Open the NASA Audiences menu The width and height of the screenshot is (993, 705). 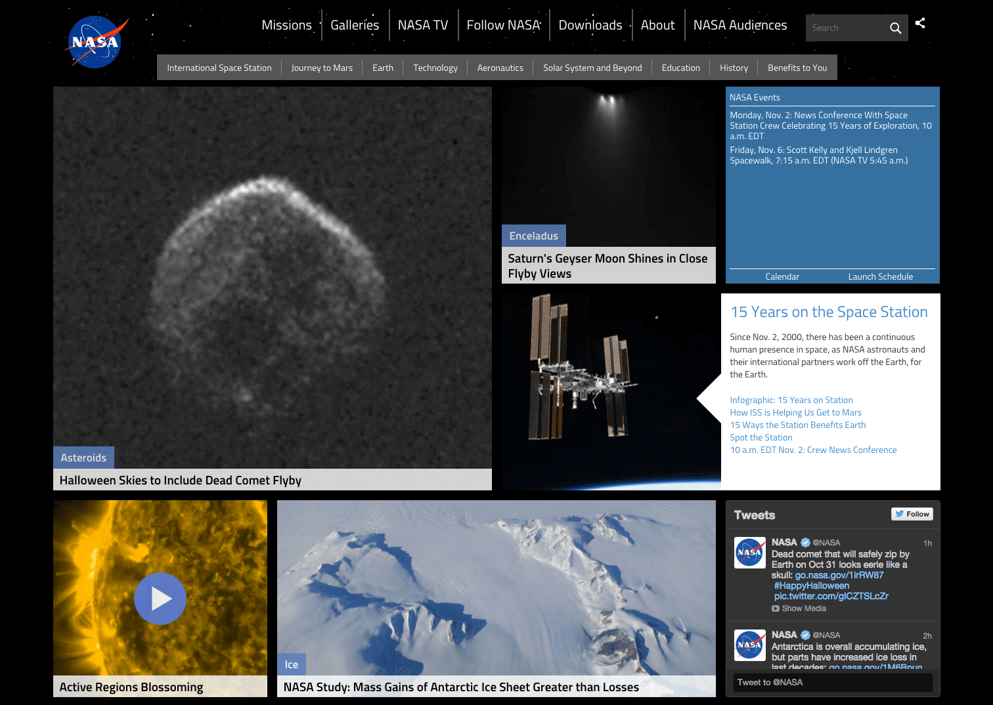[x=740, y=25]
